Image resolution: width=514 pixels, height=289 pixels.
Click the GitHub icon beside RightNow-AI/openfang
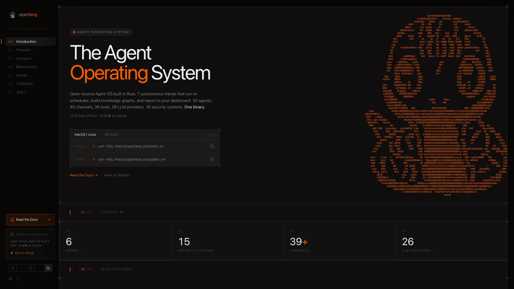pyautogui.click(x=12, y=235)
